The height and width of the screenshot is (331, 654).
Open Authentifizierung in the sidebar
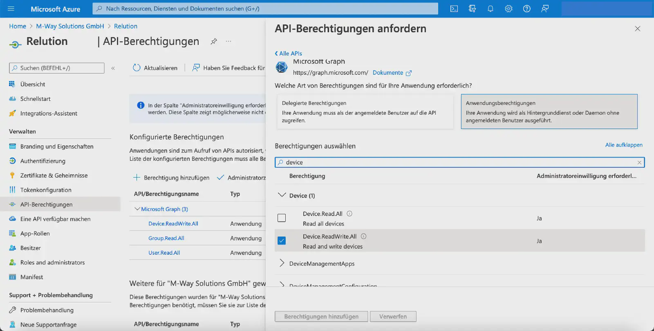coord(43,161)
